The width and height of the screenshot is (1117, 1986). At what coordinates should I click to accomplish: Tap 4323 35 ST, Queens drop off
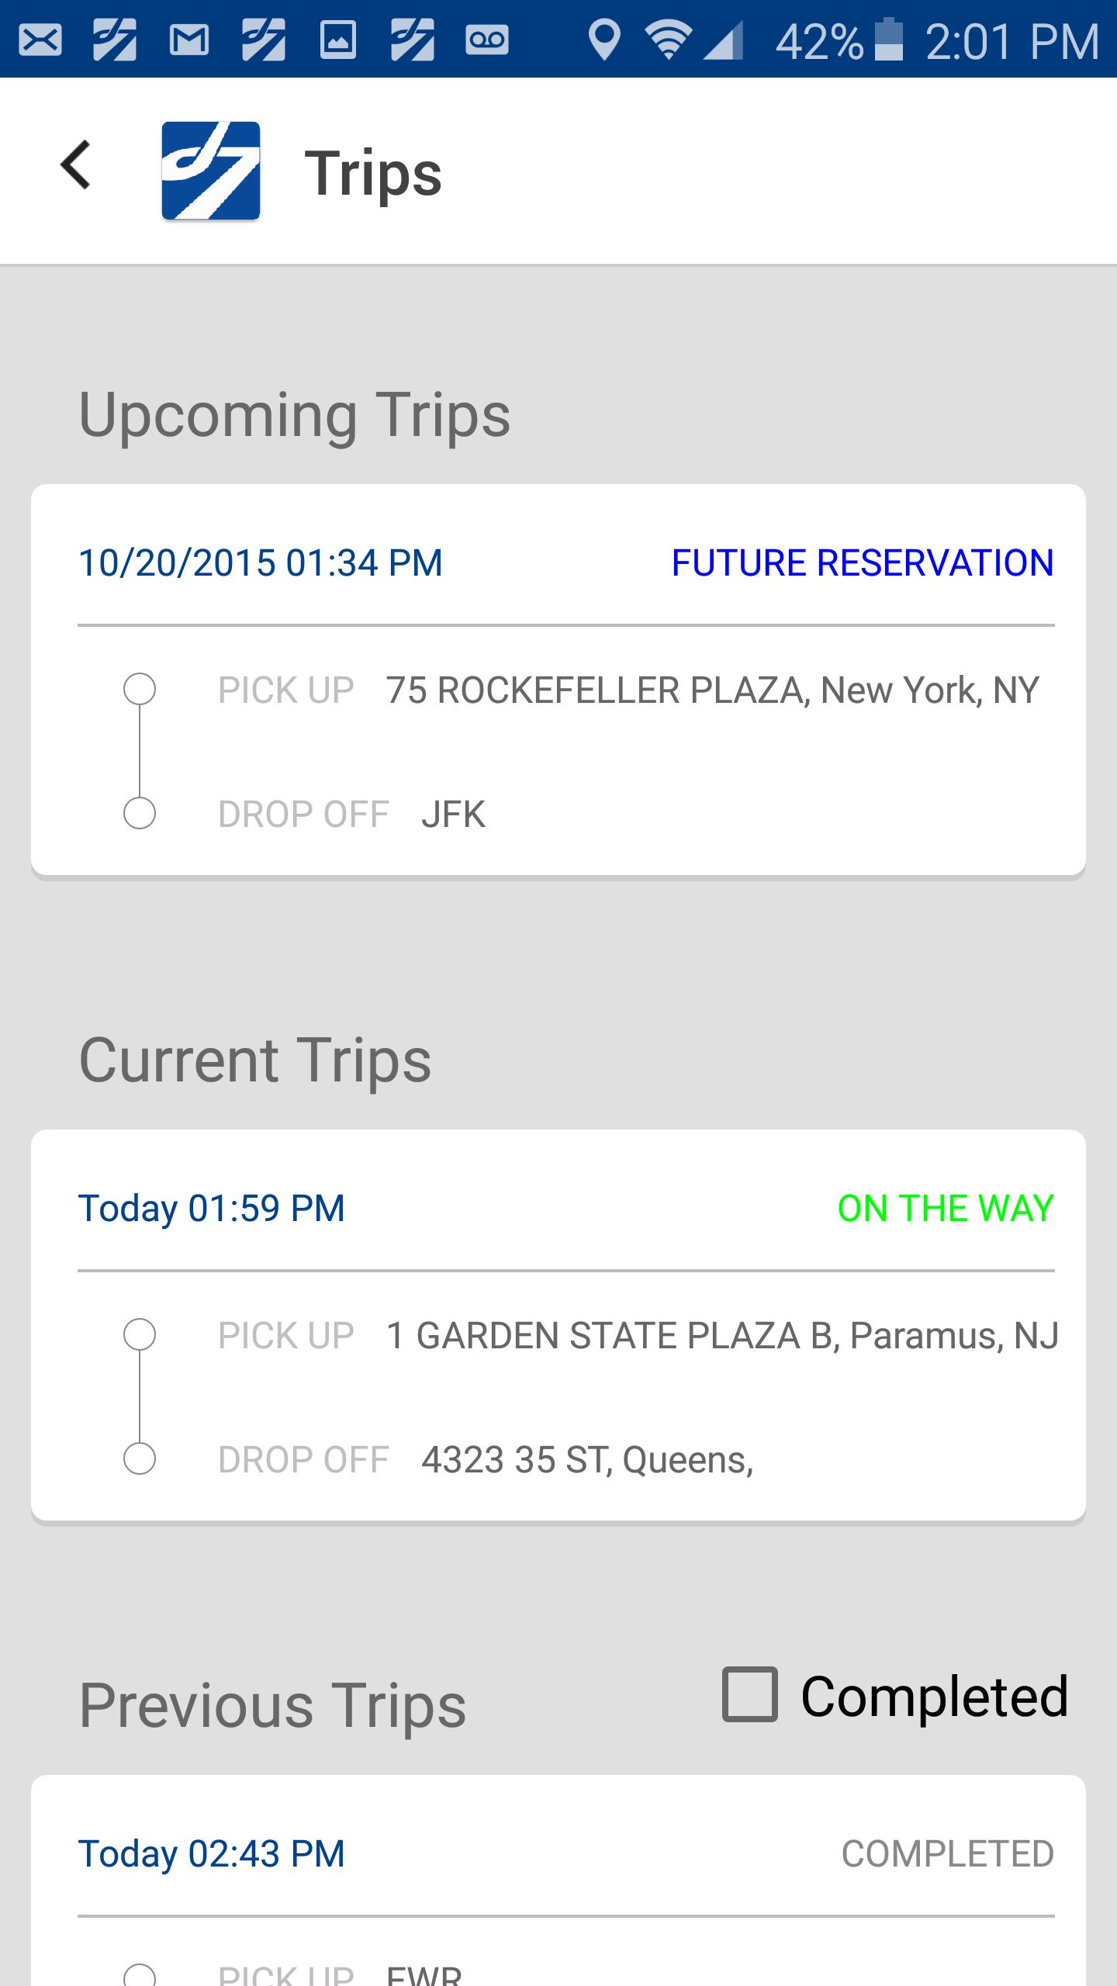[x=587, y=1459]
